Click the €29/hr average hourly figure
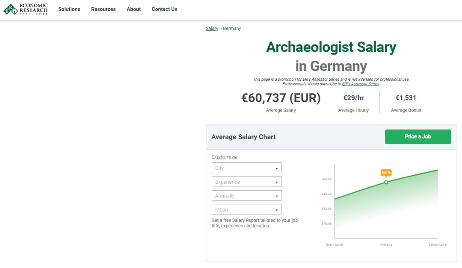The width and height of the screenshot is (462, 268). coord(353,98)
